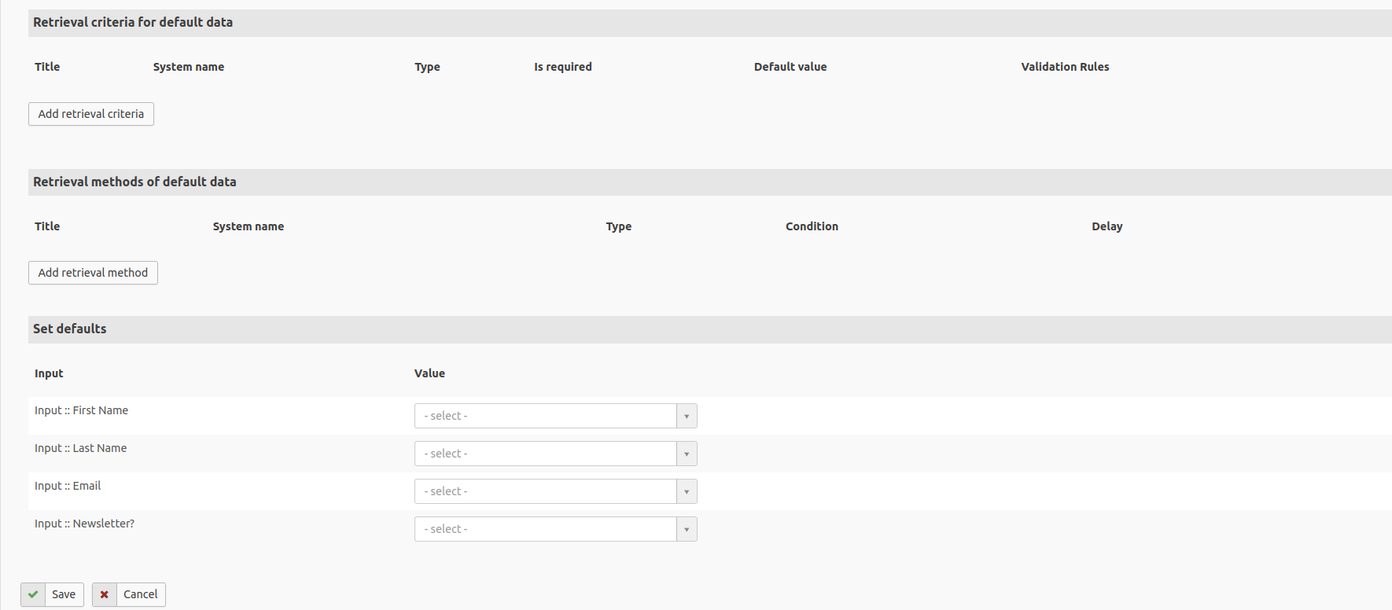Open the First Name value dropdown

[x=546, y=416]
